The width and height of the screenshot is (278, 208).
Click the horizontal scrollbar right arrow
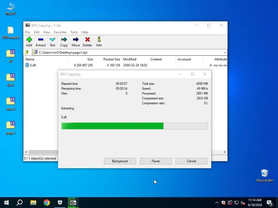(x=225, y=152)
